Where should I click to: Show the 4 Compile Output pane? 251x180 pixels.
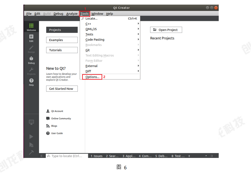click(x=145, y=156)
